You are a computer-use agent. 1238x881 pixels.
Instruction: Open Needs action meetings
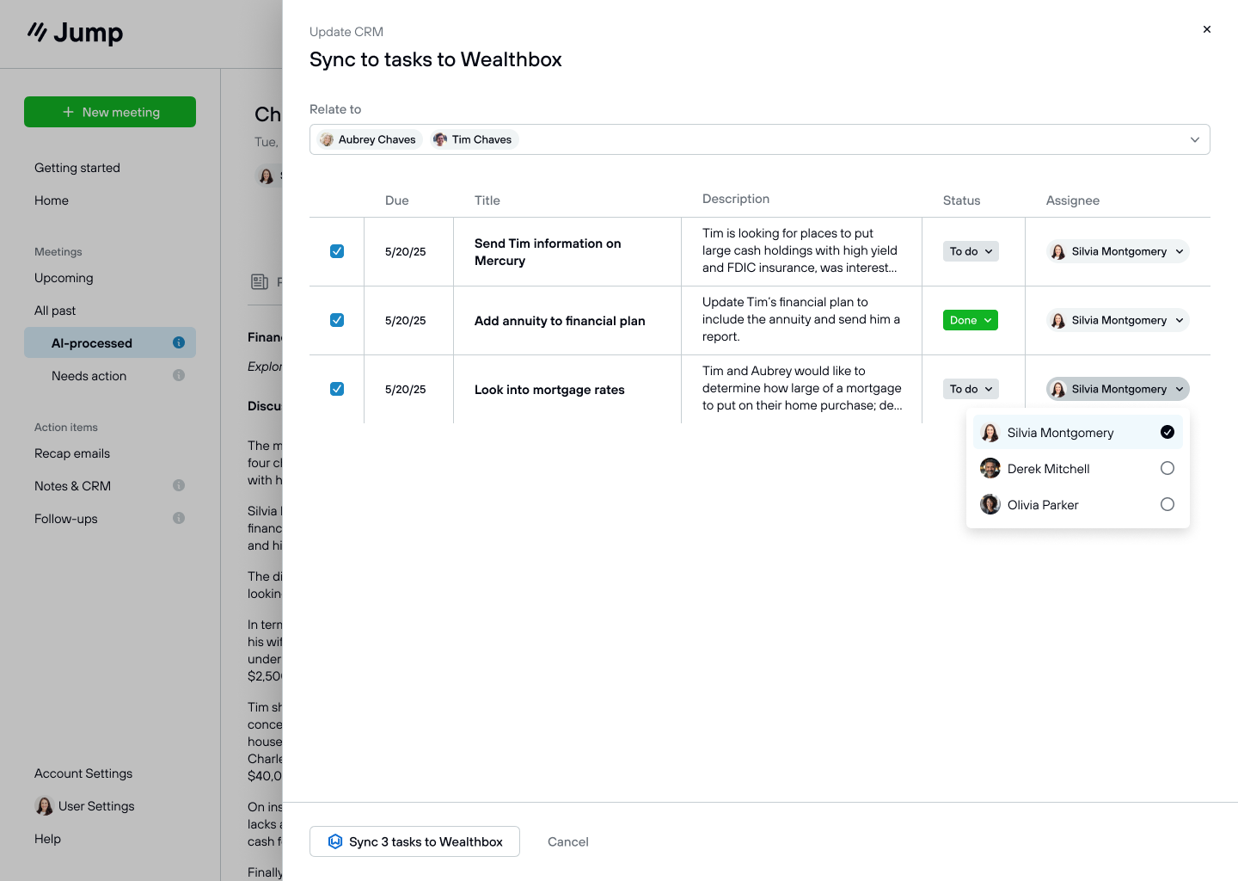tap(89, 376)
